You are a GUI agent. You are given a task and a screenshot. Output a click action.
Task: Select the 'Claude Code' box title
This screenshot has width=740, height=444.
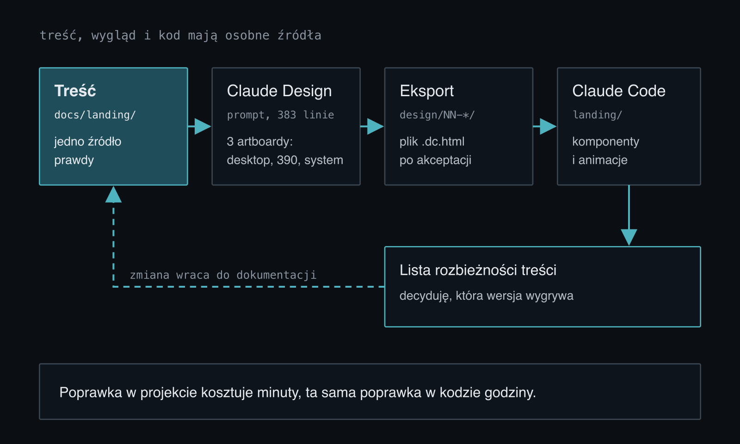[619, 91]
